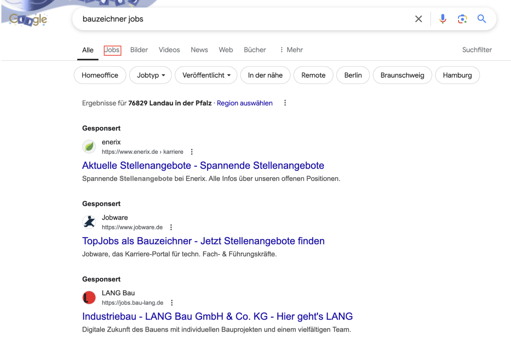This screenshot has width=511, height=351.
Task: Enable the Homeoffice filter chip
Action: [100, 75]
